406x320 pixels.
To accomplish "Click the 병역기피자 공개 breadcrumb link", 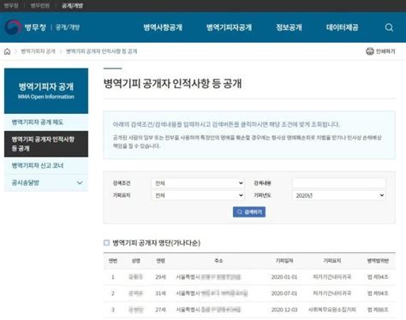I will 38,51.
